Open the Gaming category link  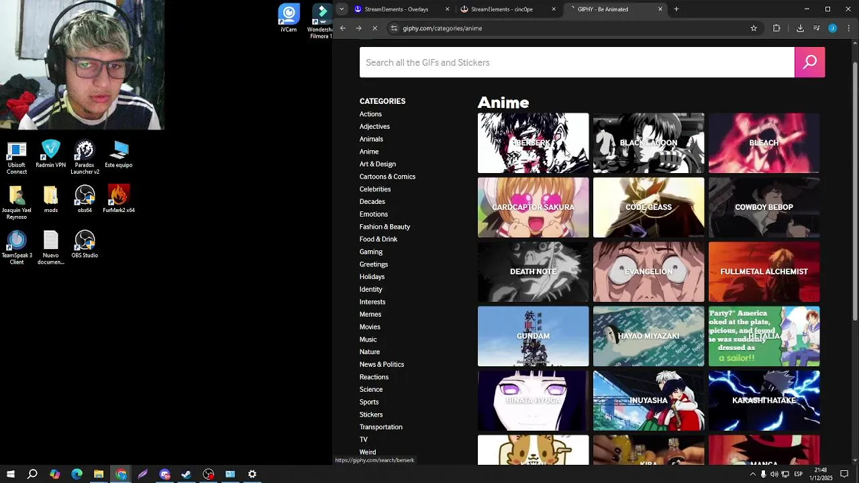click(x=371, y=252)
